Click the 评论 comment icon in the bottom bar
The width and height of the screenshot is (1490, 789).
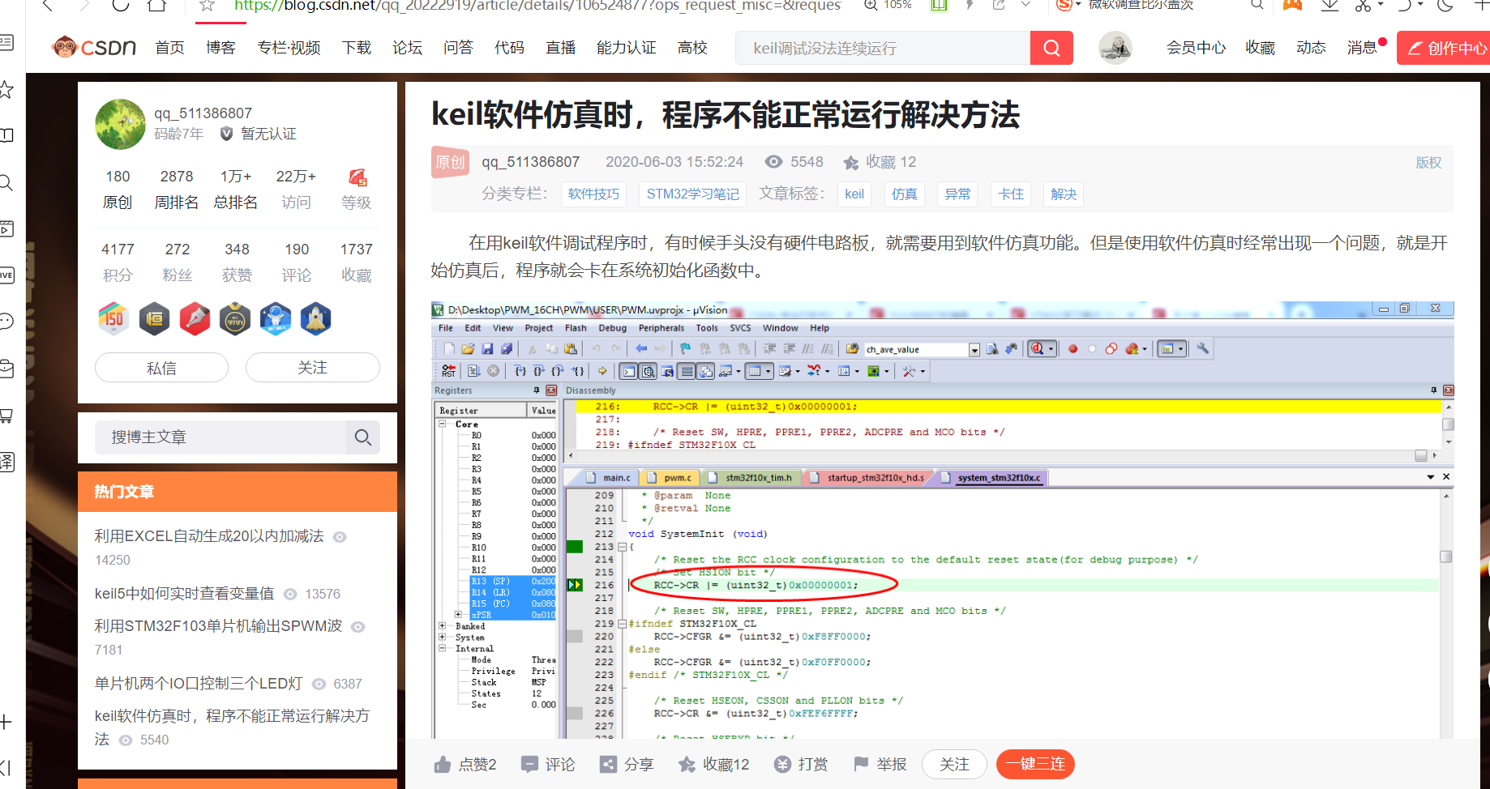click(529, 764)
